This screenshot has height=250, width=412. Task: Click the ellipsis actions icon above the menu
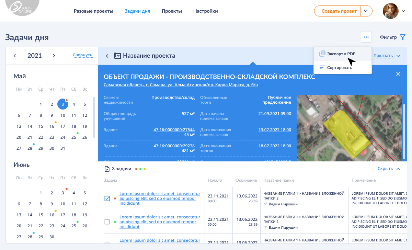366,37
